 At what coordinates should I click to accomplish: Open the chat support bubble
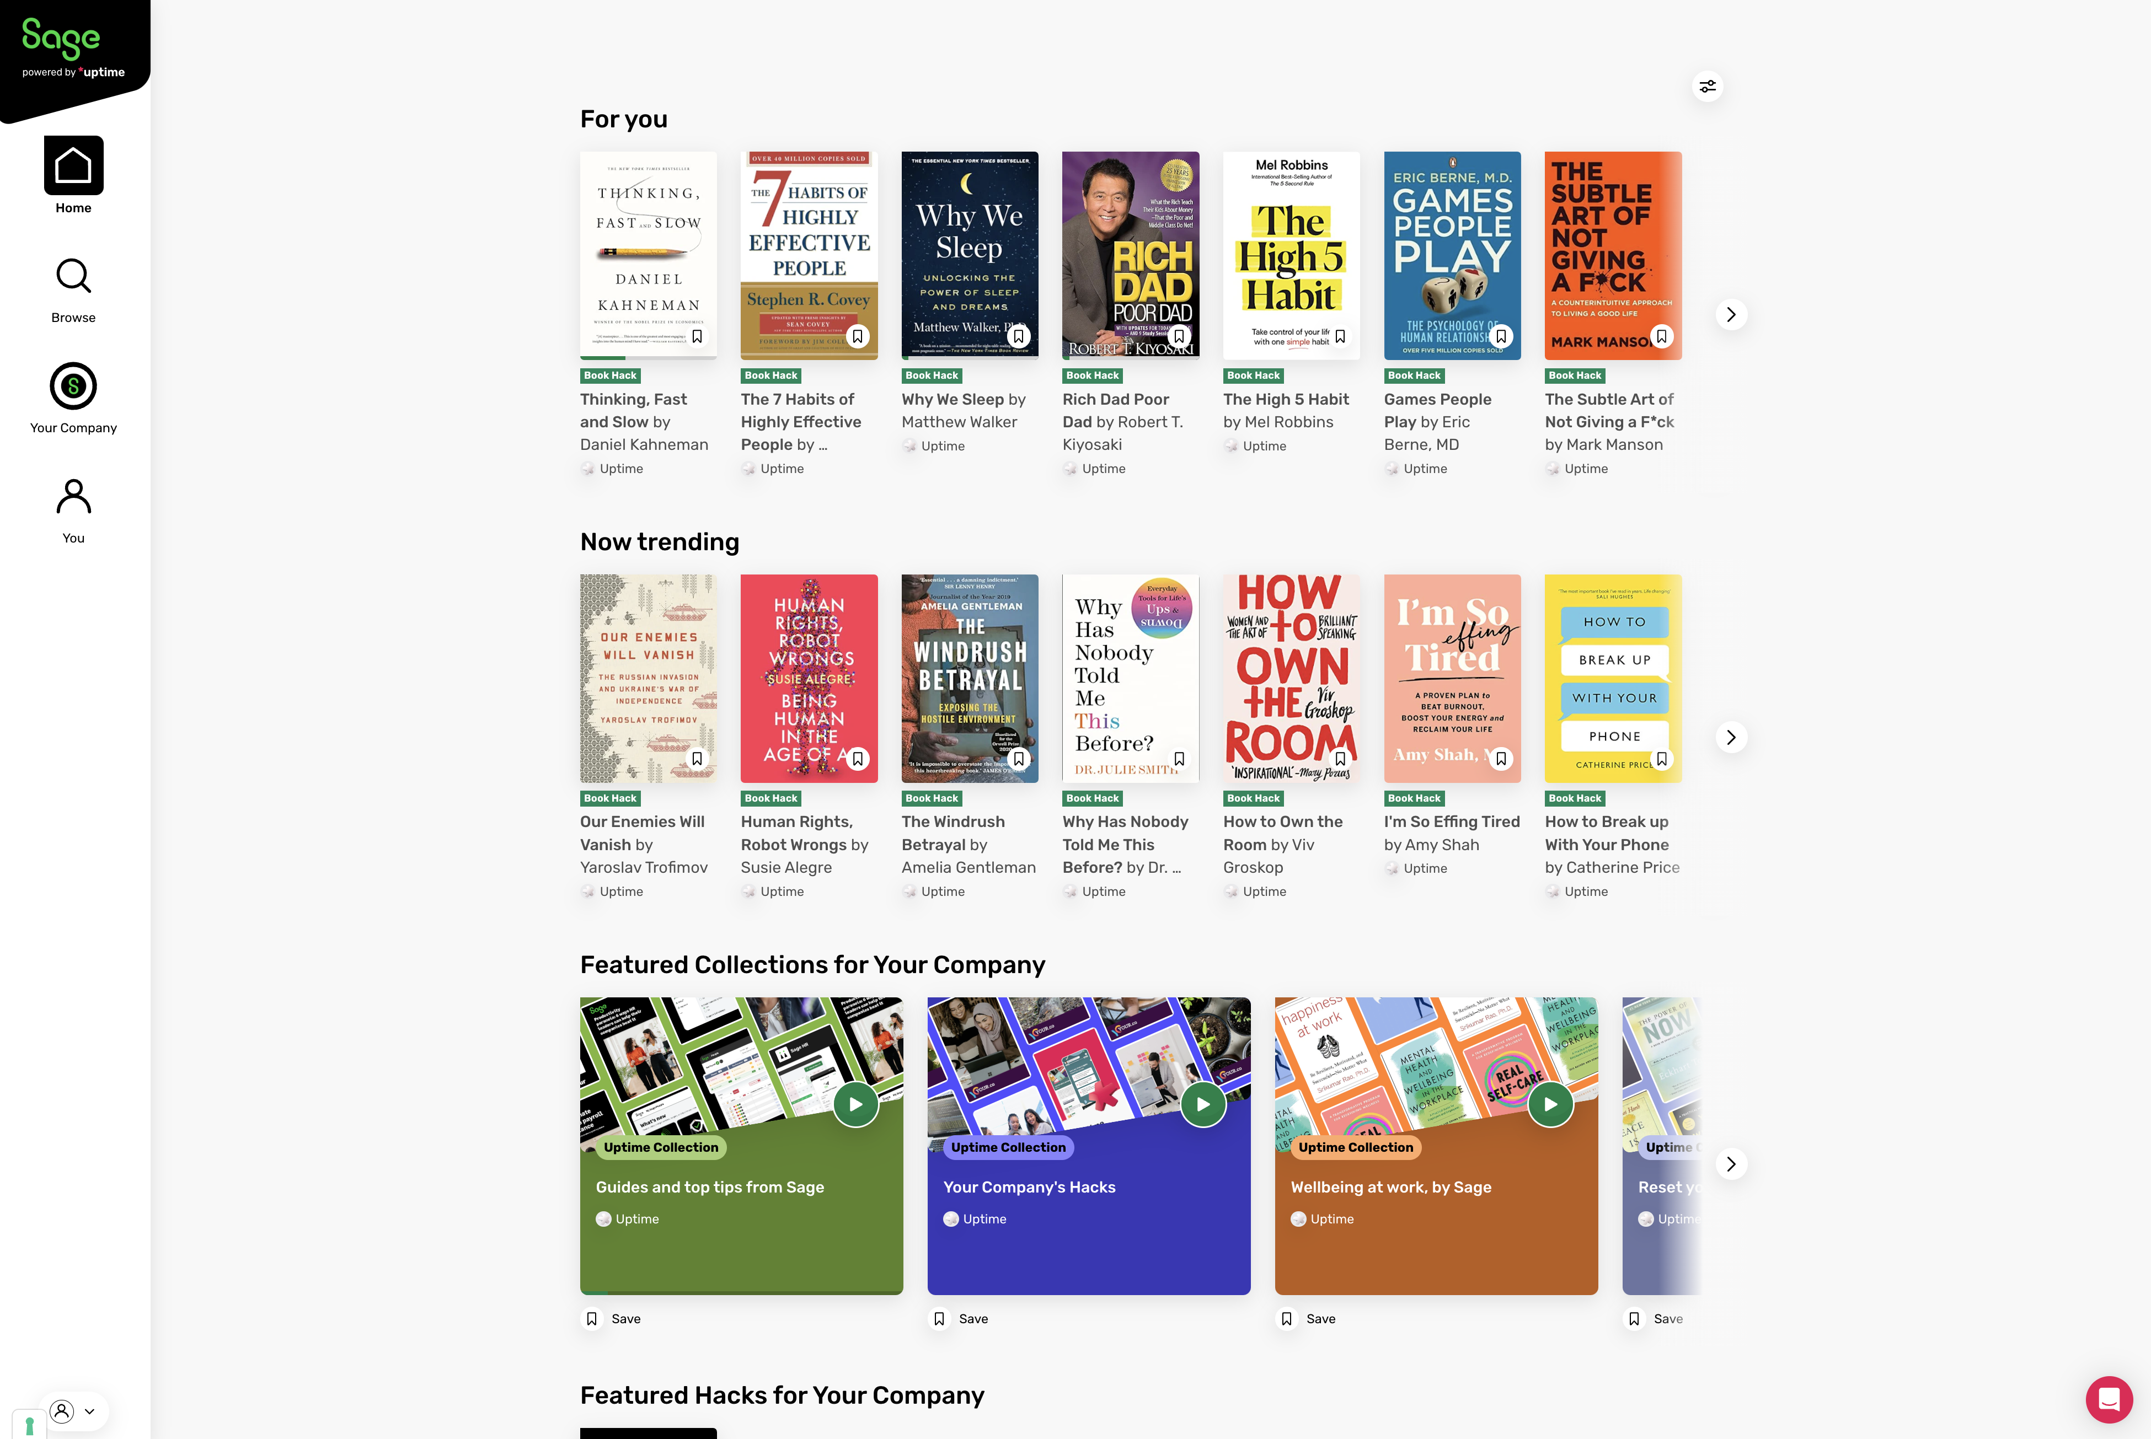click(x=2109, y=1399)
